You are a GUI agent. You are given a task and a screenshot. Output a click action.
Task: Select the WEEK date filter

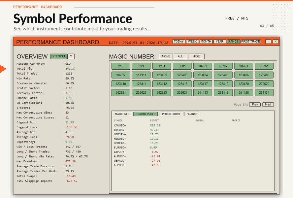[192, 42]
